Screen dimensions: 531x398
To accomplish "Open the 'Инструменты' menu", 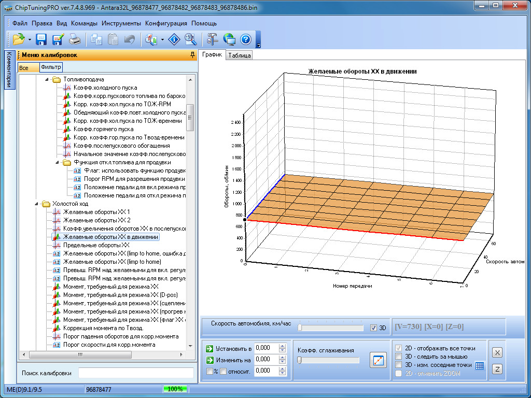I will tap(121, 23).
